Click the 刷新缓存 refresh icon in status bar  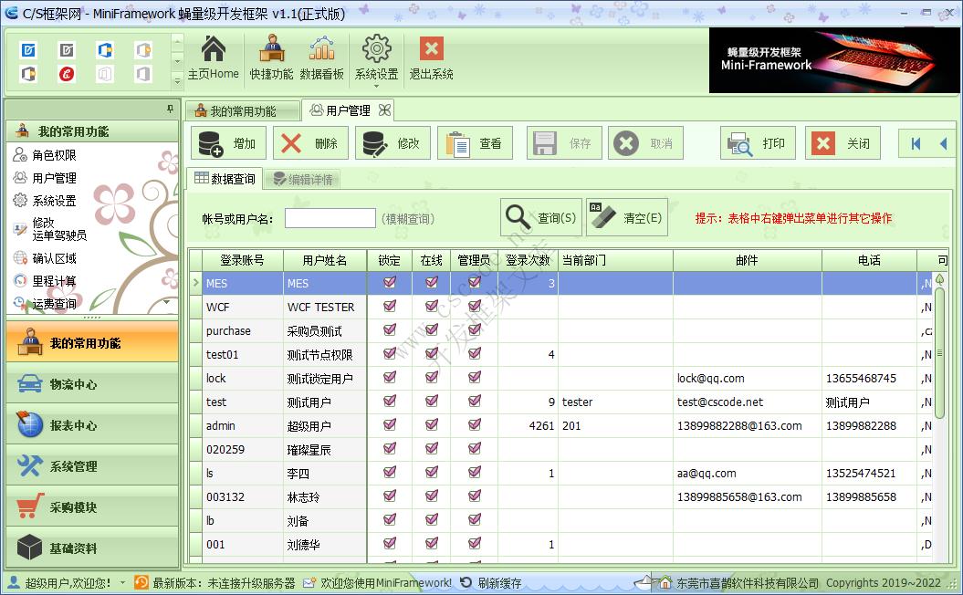[466, 581]
